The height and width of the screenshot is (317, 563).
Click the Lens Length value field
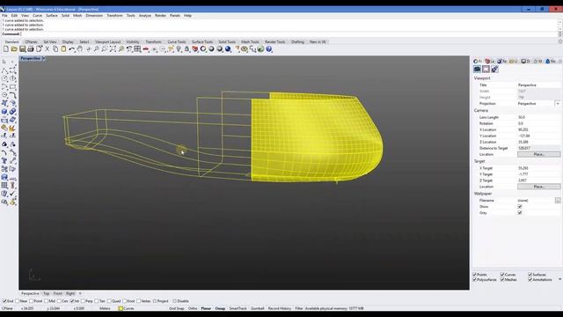(x=538, y=117)
